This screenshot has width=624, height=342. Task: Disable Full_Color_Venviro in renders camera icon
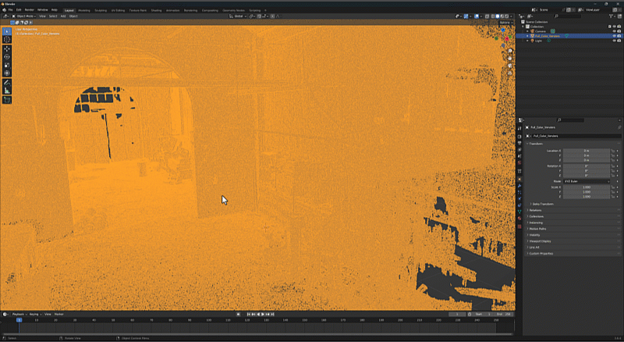point(619,36)
